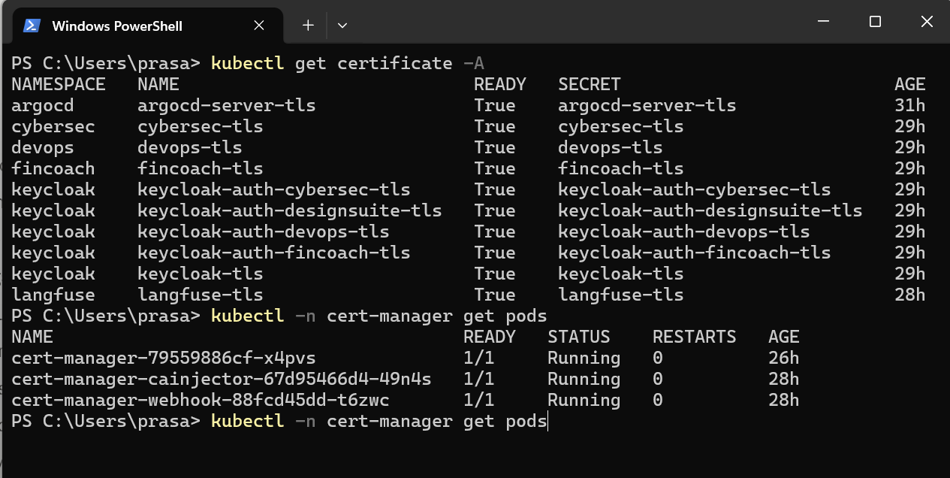950x478 pixels.
Task: Click keycloak-auth-cybersec-tls in the NAME column
Action: (274, 189)
